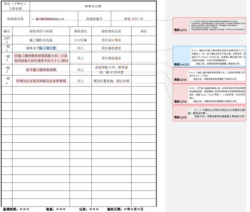
Task: Click the pink-highlighted text 水平施工缝界面处理
Action: click(41, 70)
